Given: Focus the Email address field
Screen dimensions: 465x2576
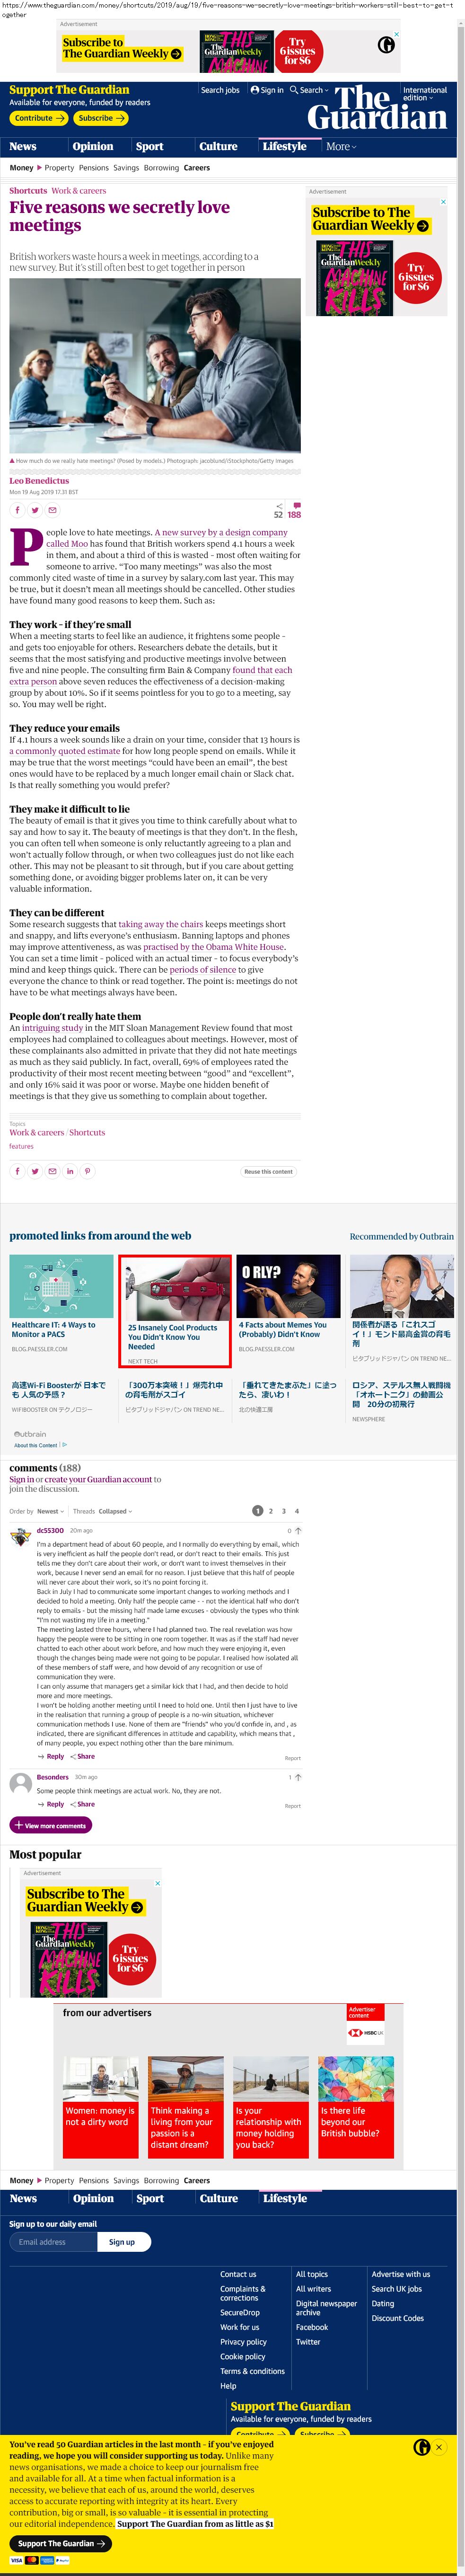Looking at the screenshot, I should [x=53, y=2242].
